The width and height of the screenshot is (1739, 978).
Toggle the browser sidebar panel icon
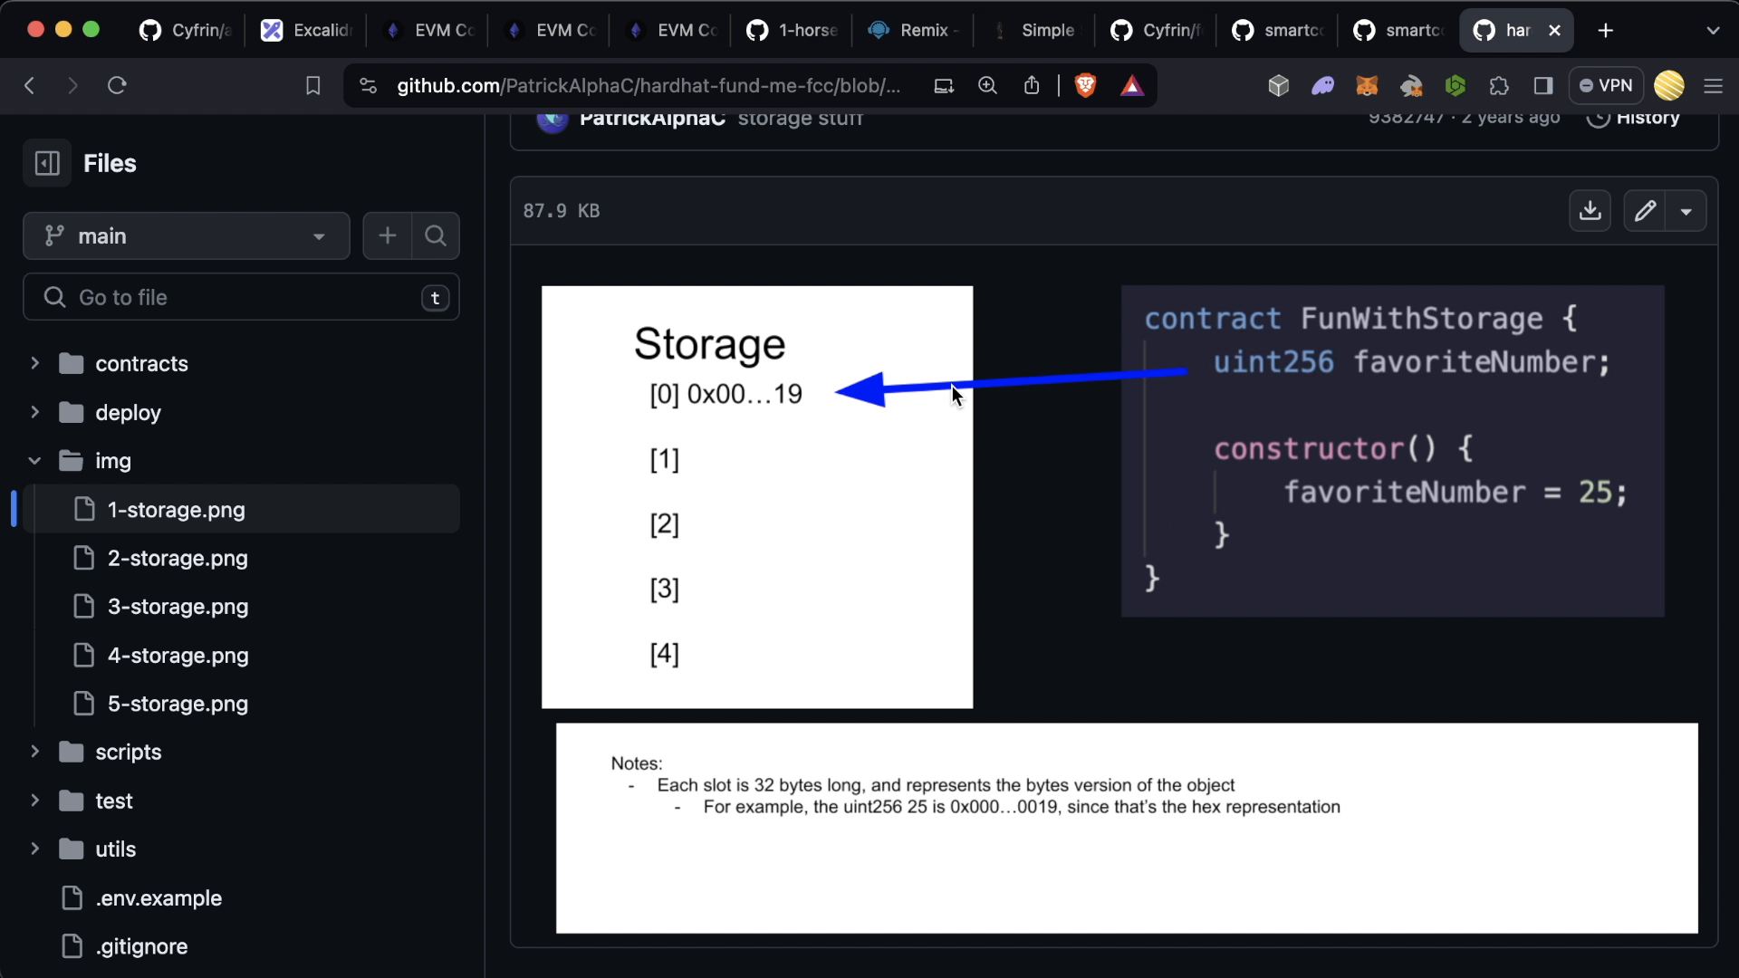pos(1543,86)
